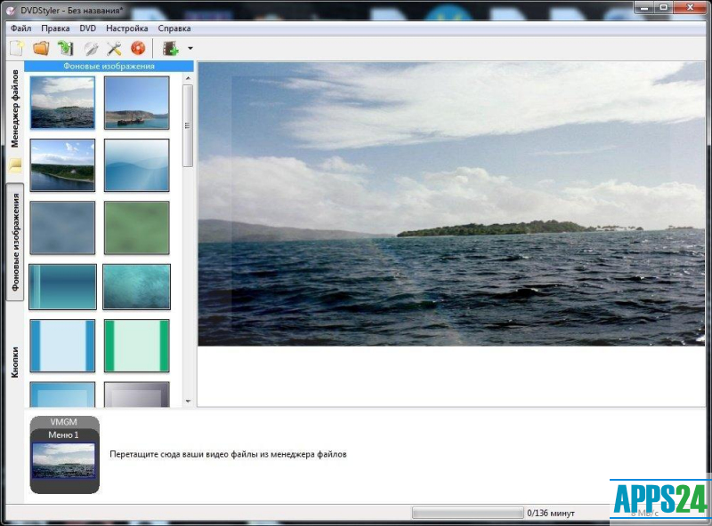Select the ship in bay background thumbnail
Screen dimensions: 712x526
[x=136, y=102]
